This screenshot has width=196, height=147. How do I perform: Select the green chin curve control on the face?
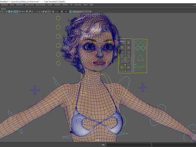tap(99, 69)
